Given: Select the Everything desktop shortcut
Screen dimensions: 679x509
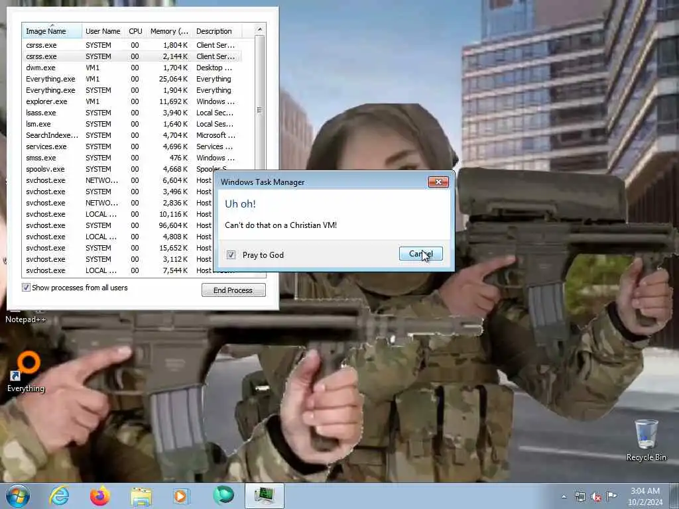Looking at the screenshot, I should (26, 372).
